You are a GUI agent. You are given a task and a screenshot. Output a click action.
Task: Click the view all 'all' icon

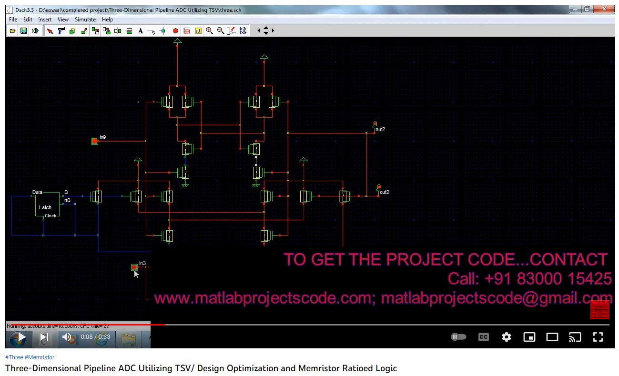pyautogui.click(x=198, y=31)
